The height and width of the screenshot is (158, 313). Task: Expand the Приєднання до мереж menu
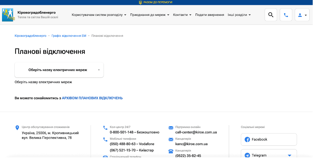[150, 15]
